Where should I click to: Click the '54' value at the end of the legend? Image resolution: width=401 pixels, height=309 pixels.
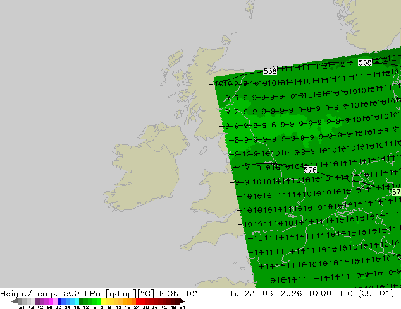coord(182,307)
